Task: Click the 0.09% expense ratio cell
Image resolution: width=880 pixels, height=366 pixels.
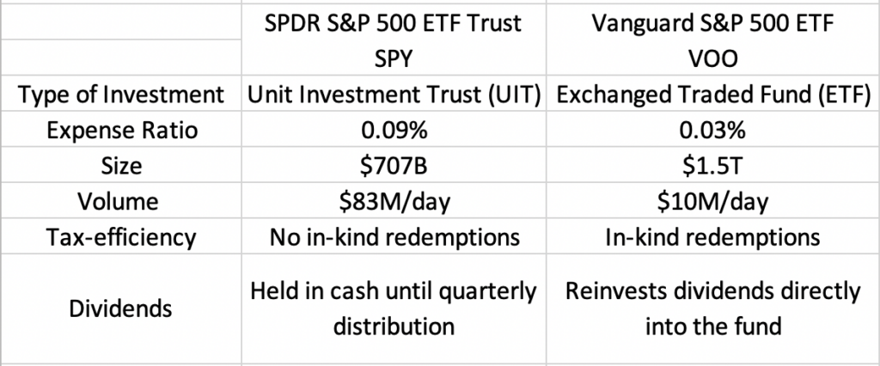Action: 392,131
